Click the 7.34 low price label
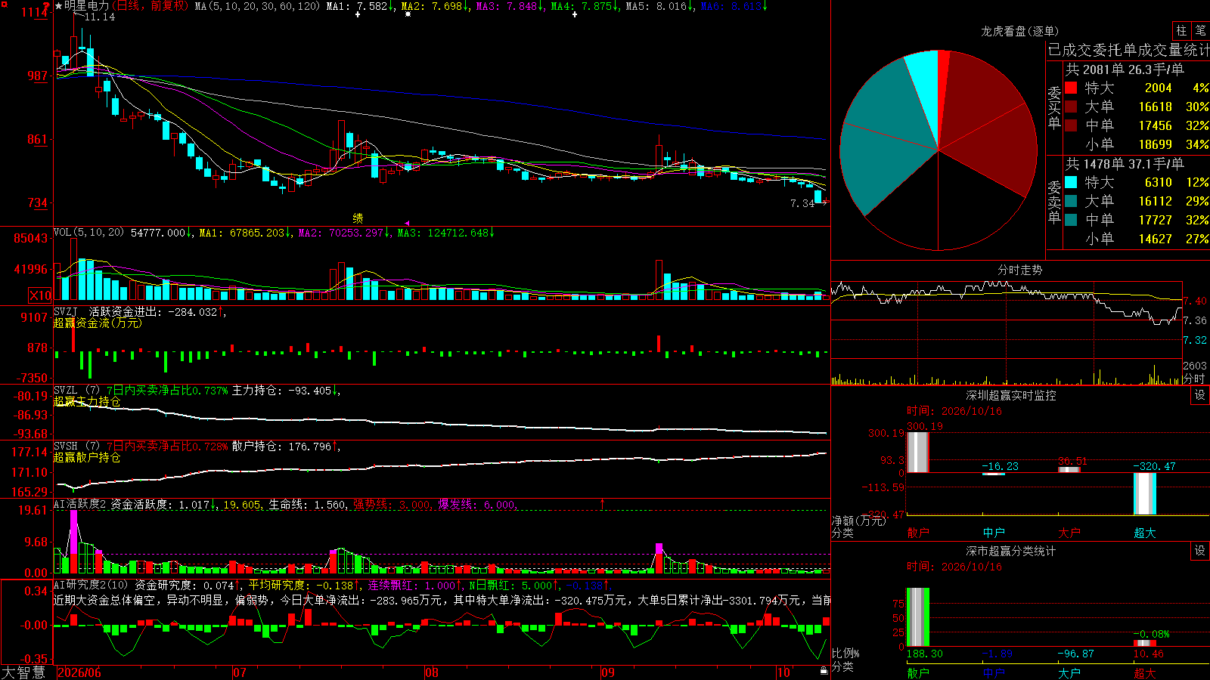The height and width of the screenshot is (680, 1210). pos(802,203)
